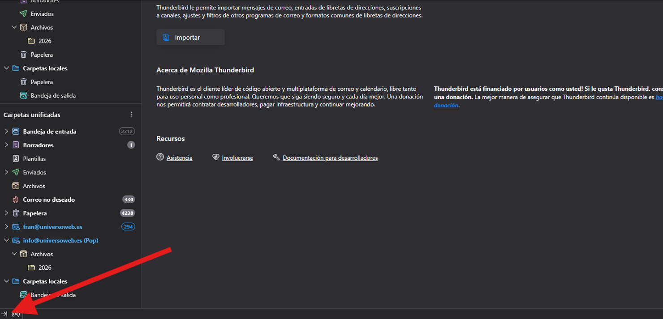Viewport: 663px width, 319px height.
Task: Select the unified Archivos folder
Action: pyautogui.click(x=34, y=186)
